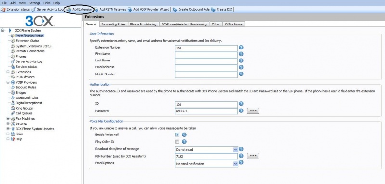
Task: Click the PSTN devices icon
Action: coord(13,77)
